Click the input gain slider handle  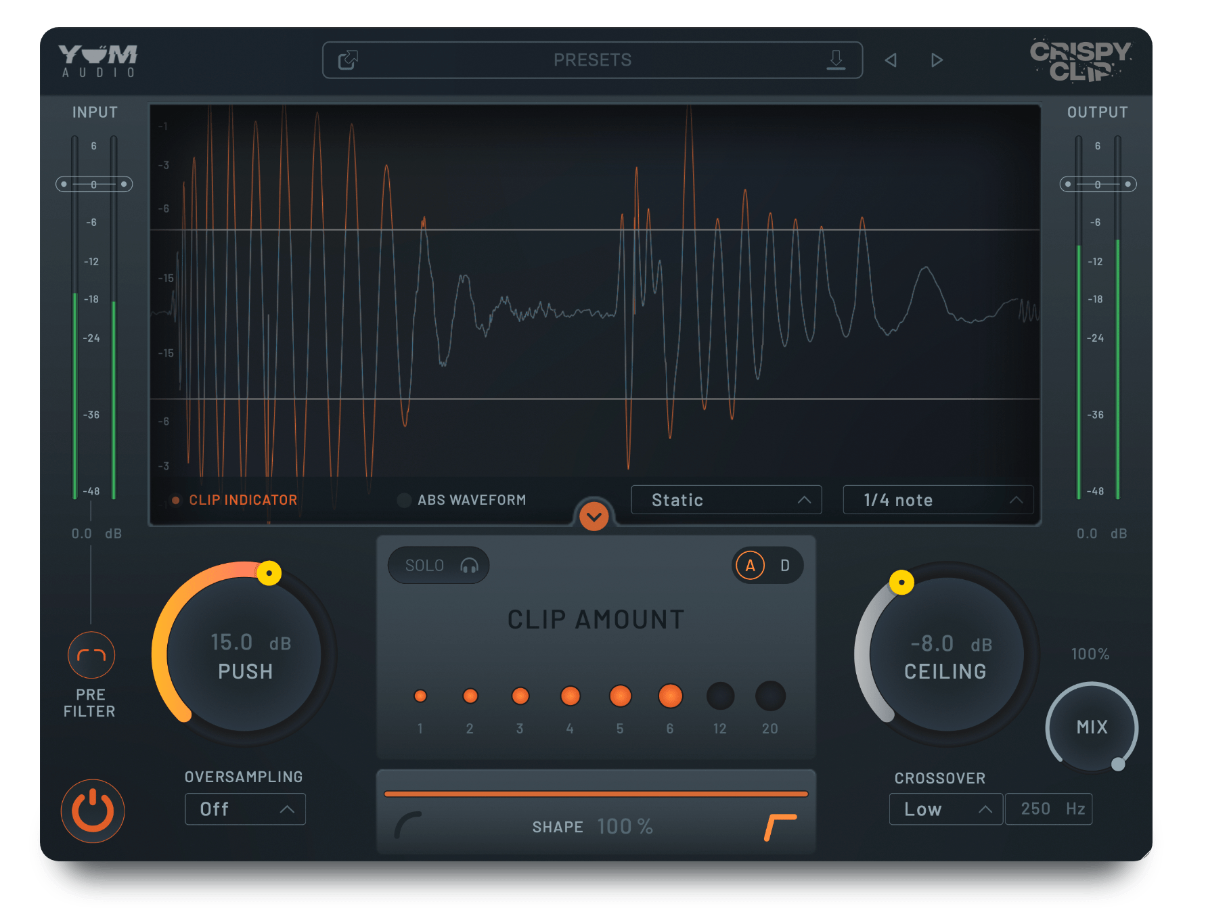pyautogui.click(x=94, y=184)
